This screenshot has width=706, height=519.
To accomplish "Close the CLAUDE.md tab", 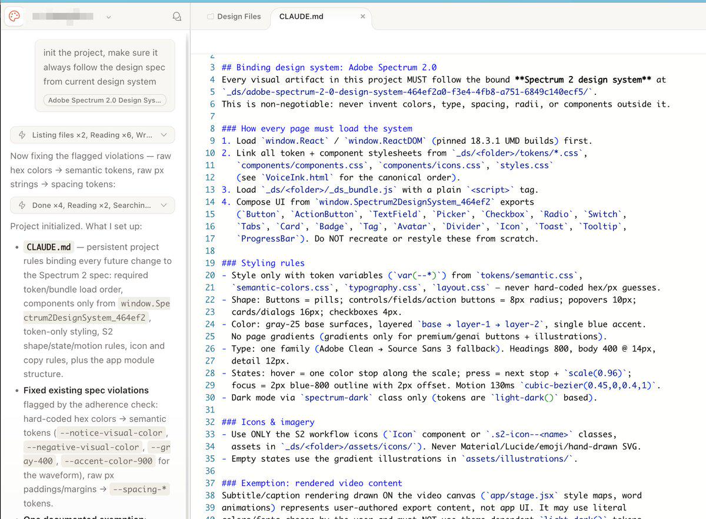I will (363, 16).
